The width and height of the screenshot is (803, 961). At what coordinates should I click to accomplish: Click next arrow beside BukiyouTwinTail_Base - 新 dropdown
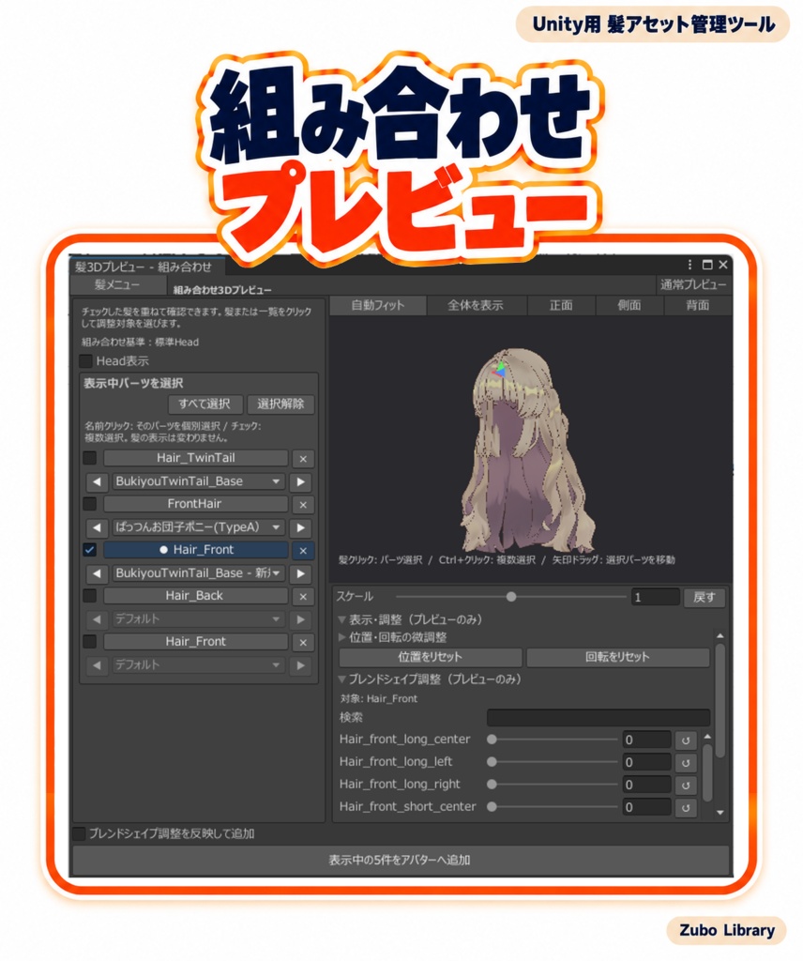[301, 573]
